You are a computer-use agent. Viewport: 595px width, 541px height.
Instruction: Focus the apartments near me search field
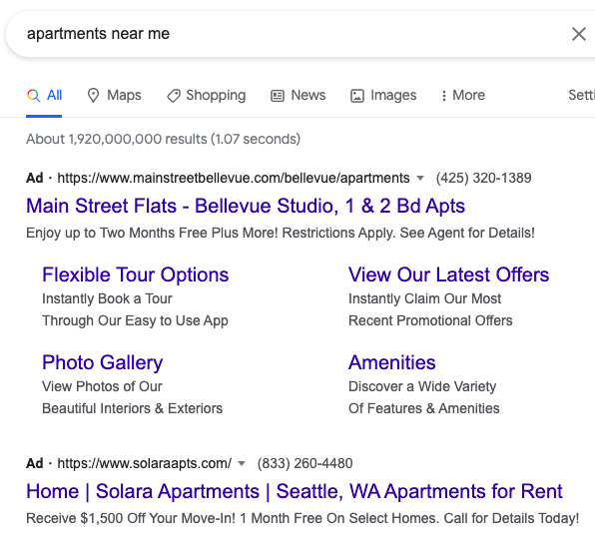(289, 34)
